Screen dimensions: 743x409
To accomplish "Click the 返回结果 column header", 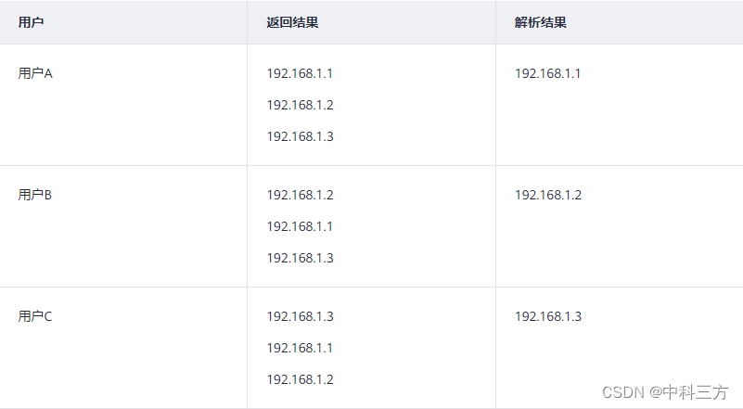I will click(x=292, y=22).
